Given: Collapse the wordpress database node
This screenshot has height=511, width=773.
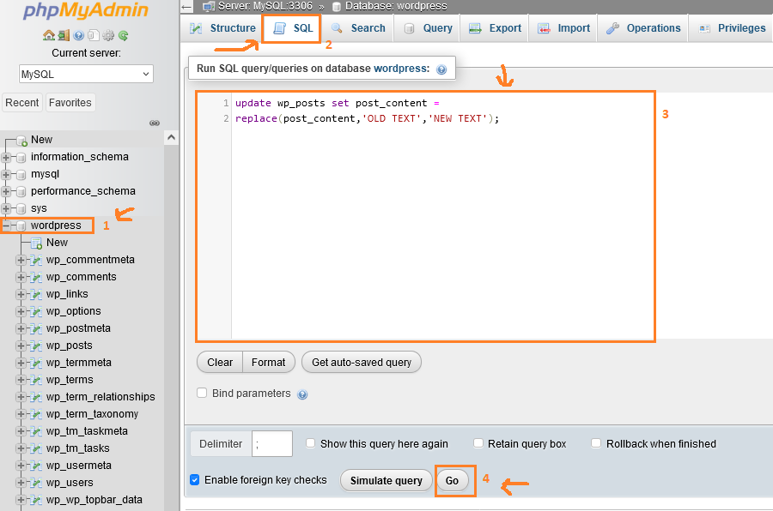Looking at the screenshot, I should 6,225.
